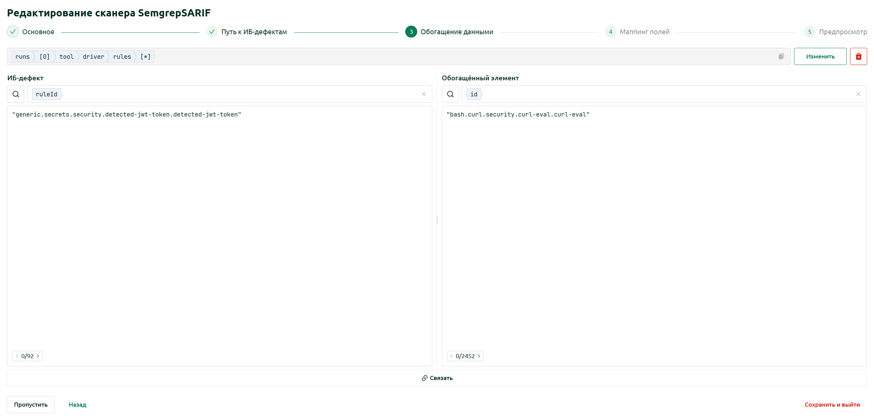
Task: Click the detected-jwt-token value text
Action: point(127,114)
